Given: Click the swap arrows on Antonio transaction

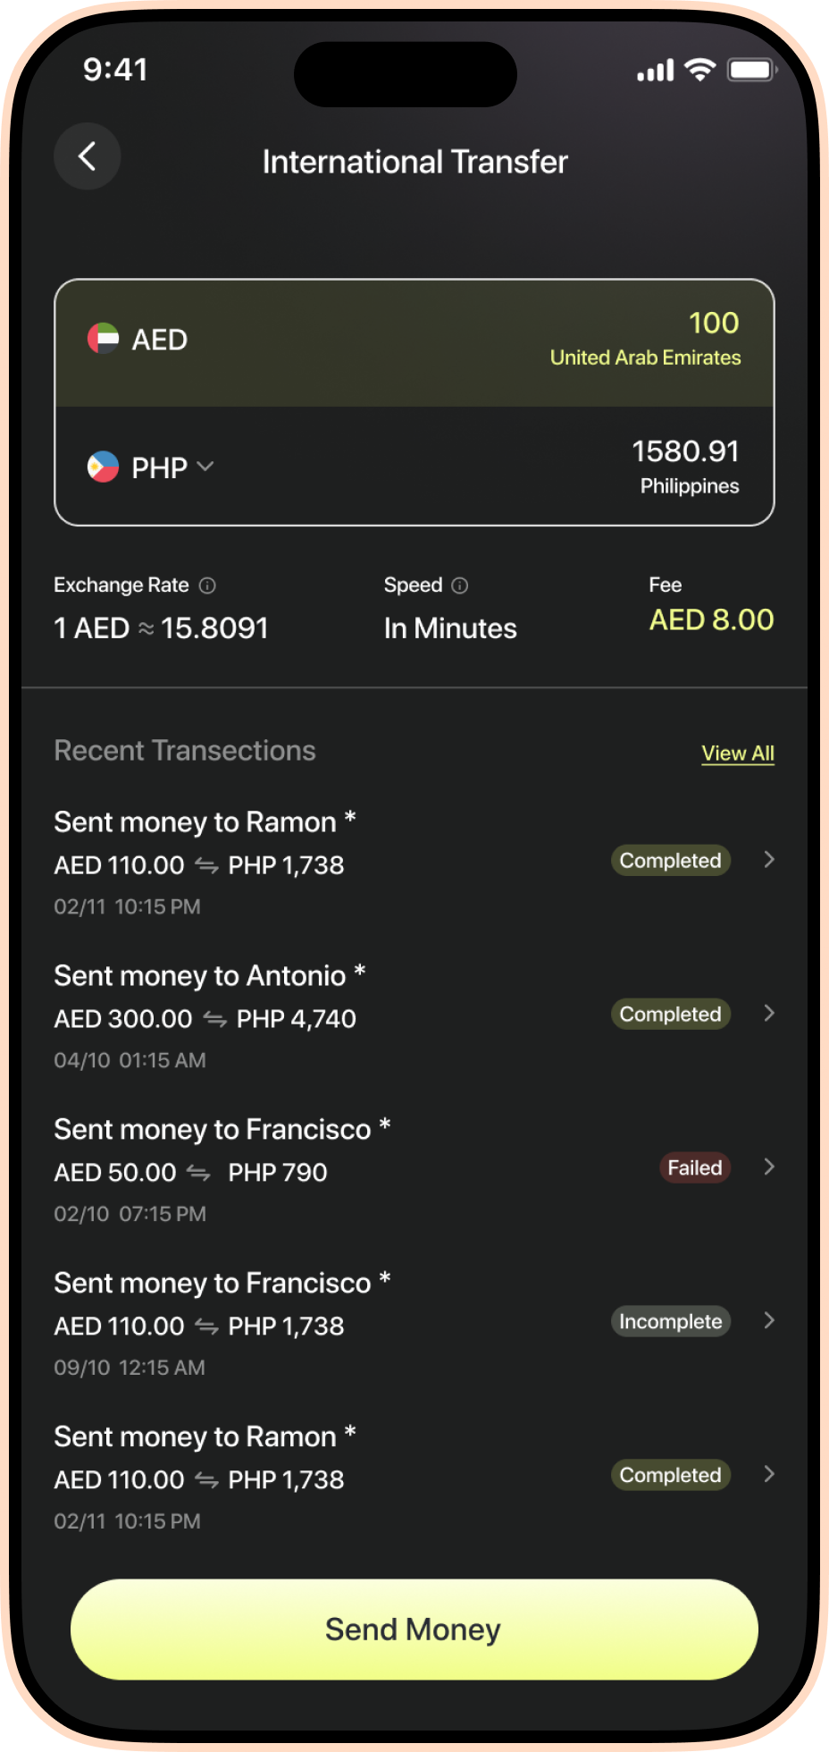Looking at the screenshot, I should coord(214,1018).
